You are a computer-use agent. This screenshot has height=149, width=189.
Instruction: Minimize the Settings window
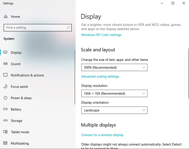coord(162,3)
